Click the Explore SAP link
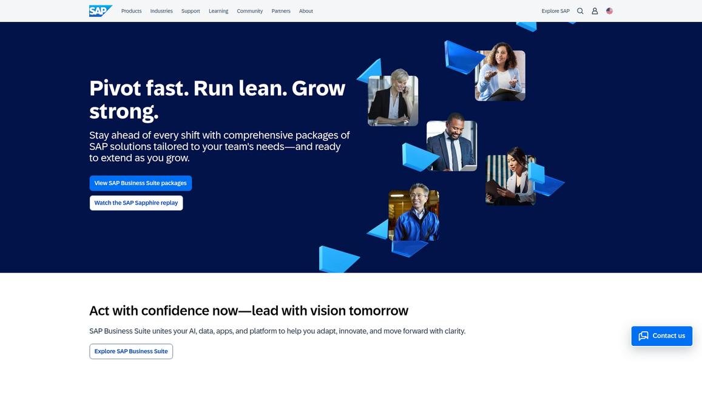Screen dimensions: 702x395 556,11
